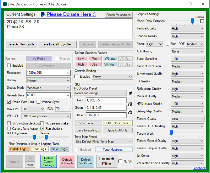210x173 pixels.
Task: Open Volumetric Effects Quality dropdown
Action: point(187,163)
